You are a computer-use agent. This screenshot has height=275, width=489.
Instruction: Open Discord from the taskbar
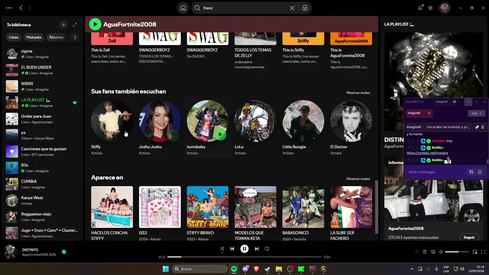245,269
